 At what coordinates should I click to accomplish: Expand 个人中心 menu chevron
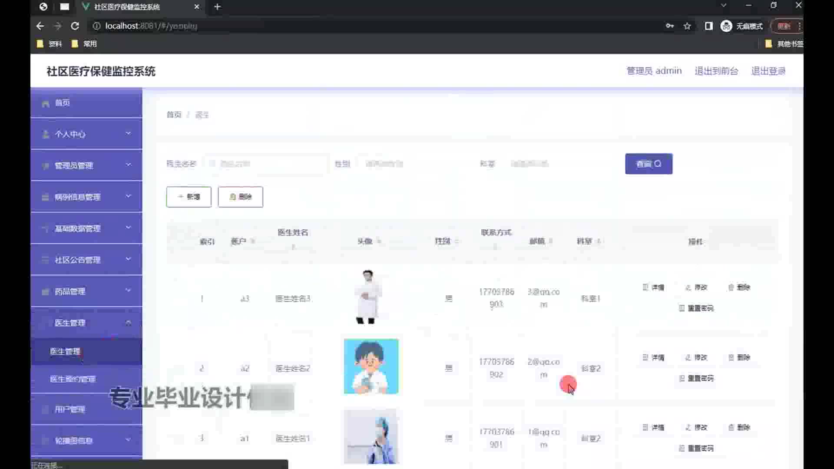[x=128, y=133]
